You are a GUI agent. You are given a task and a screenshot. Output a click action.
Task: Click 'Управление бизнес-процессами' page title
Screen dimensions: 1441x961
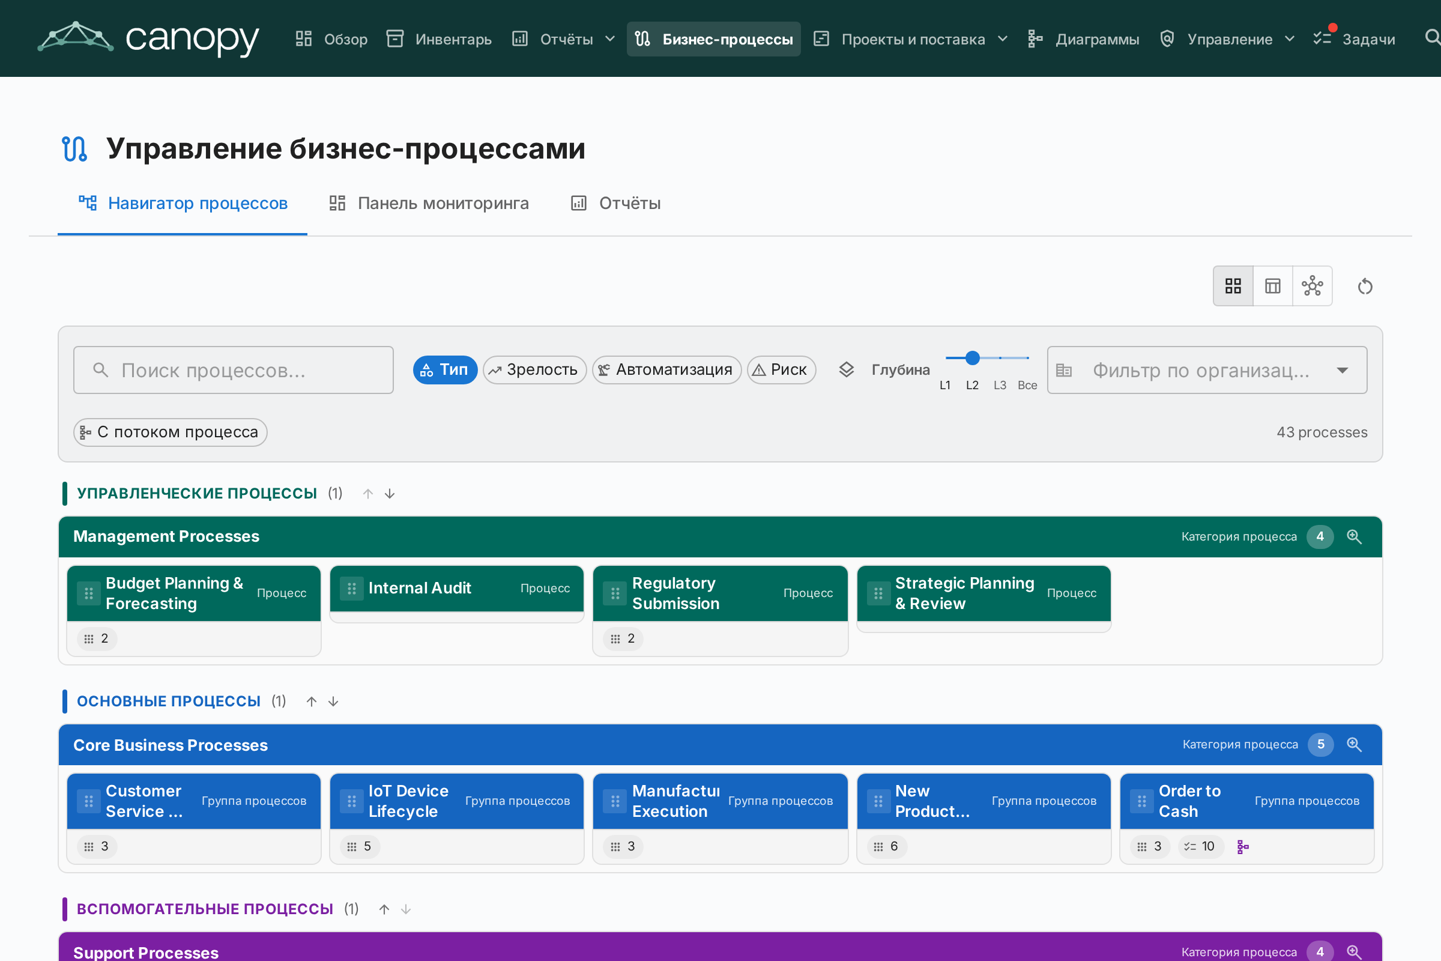point(346,148)
